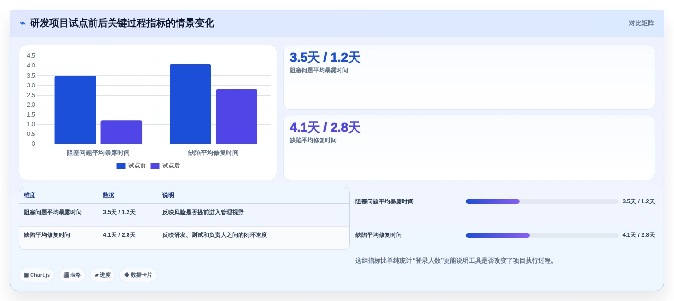Click the 试点后 bar for 缺陷平均修复时间
Image resolution: width=674 pixels, height=301 pixels.
236,117
